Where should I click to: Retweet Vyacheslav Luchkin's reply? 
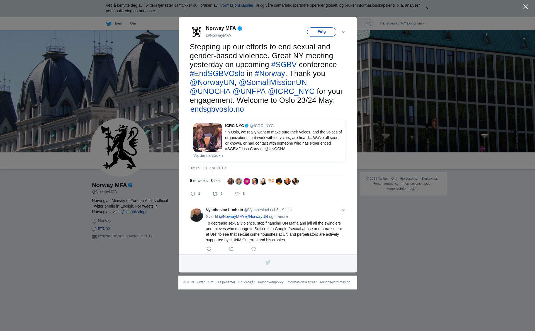click(231, 249)
